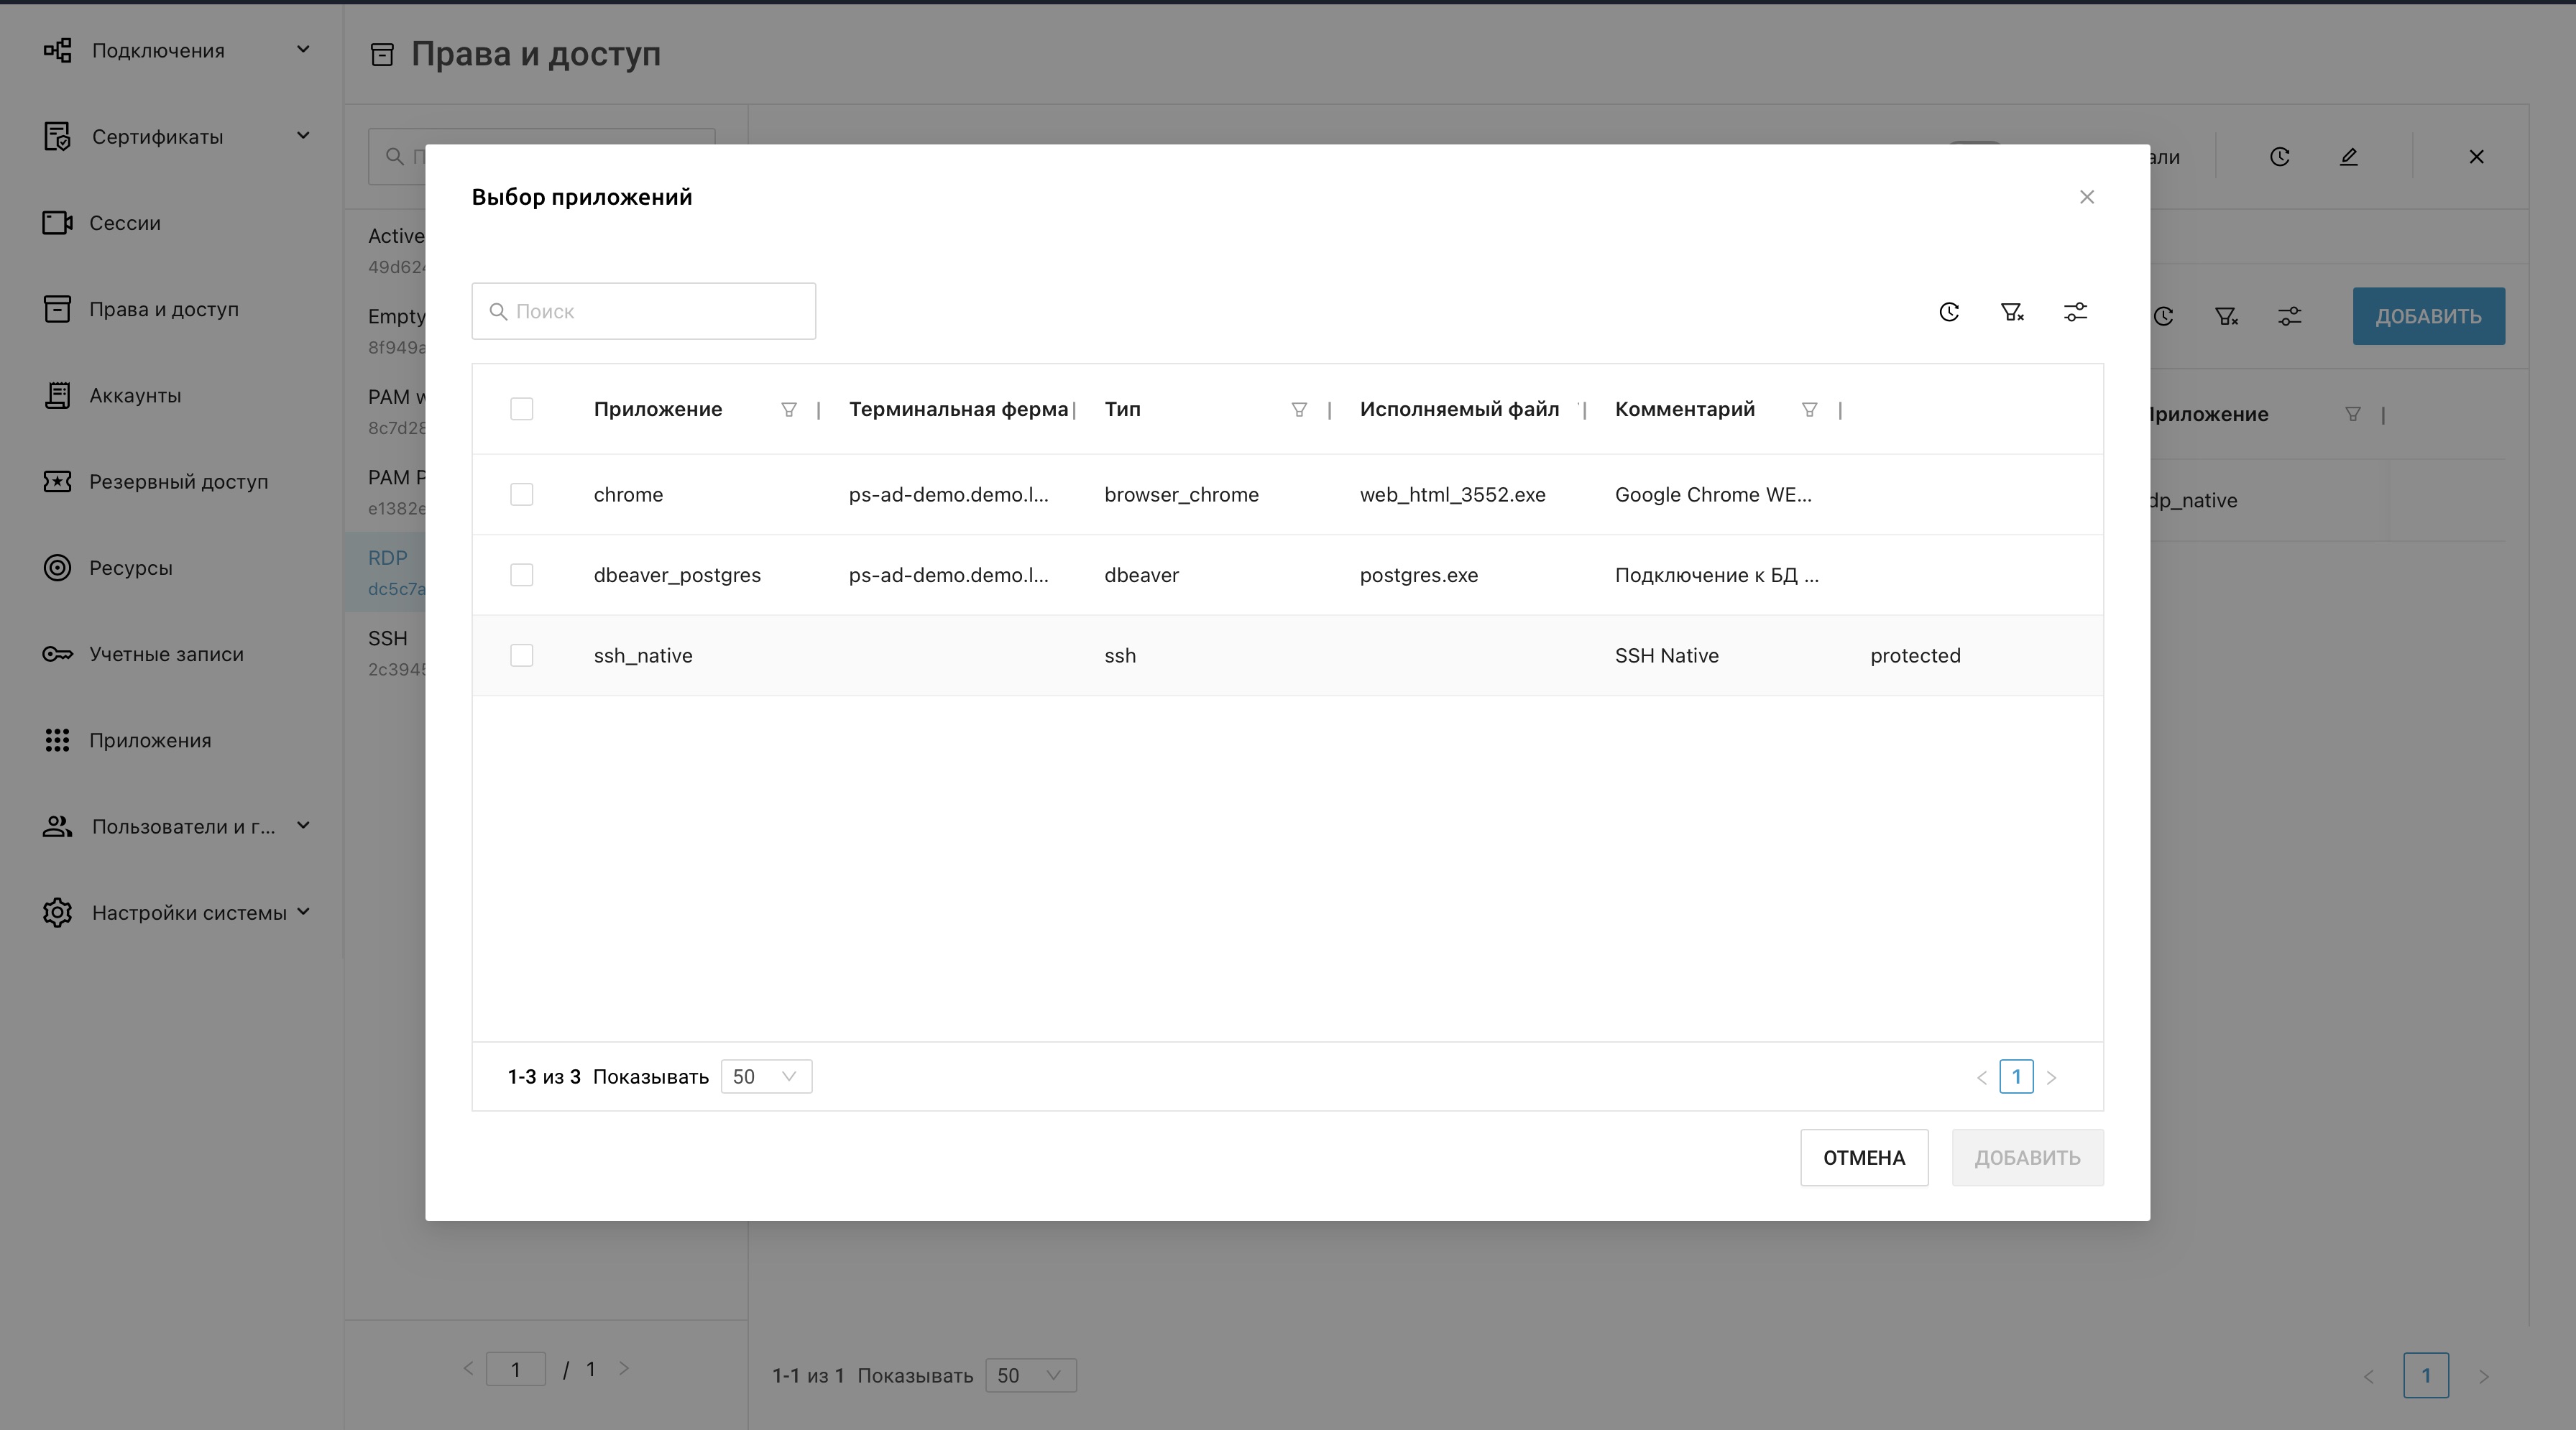The height and width of the screenshot is (1430, 2576).
Task: Click the refresh icon in the dialog toolbar
Action: (x=1949, y=312)
